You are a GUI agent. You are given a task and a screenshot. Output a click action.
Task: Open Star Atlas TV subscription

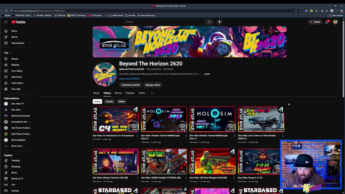tap(18, 104)
